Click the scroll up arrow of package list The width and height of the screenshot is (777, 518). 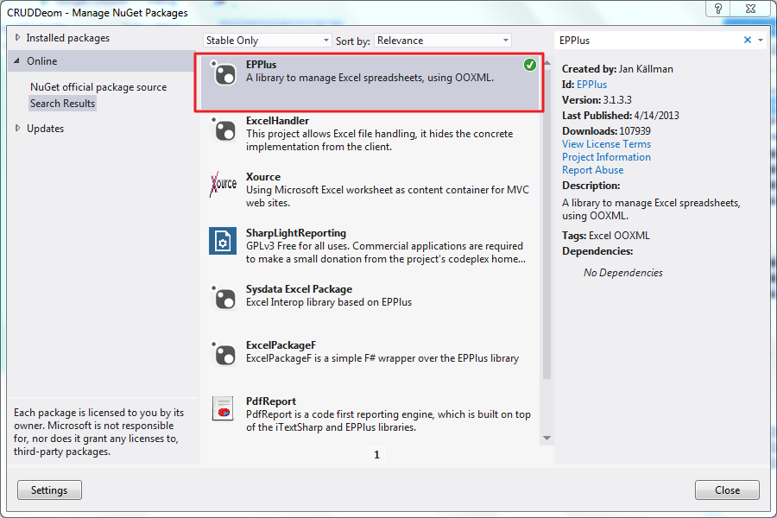point(547,63)
